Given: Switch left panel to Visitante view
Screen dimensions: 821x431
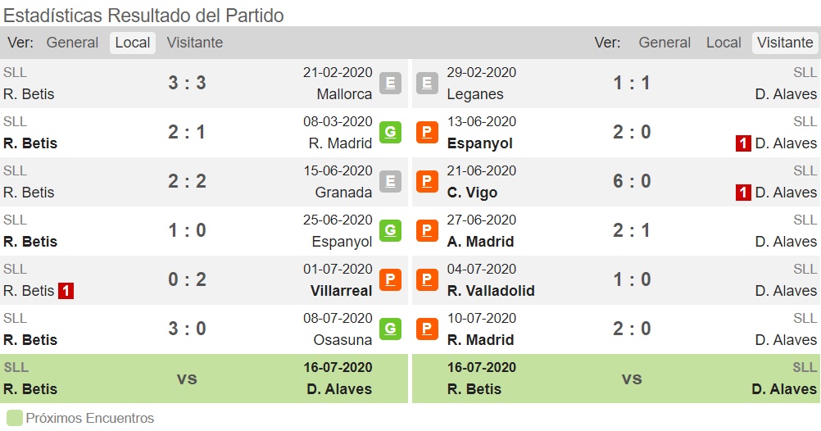Looking at the screenshot, I should pos(195,43).
